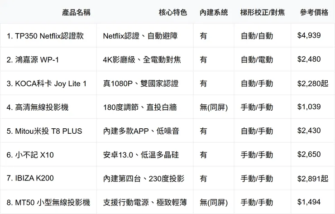Click 自動/電動 in the 鴻嘉源 WP-1 row

click(257, 60)
